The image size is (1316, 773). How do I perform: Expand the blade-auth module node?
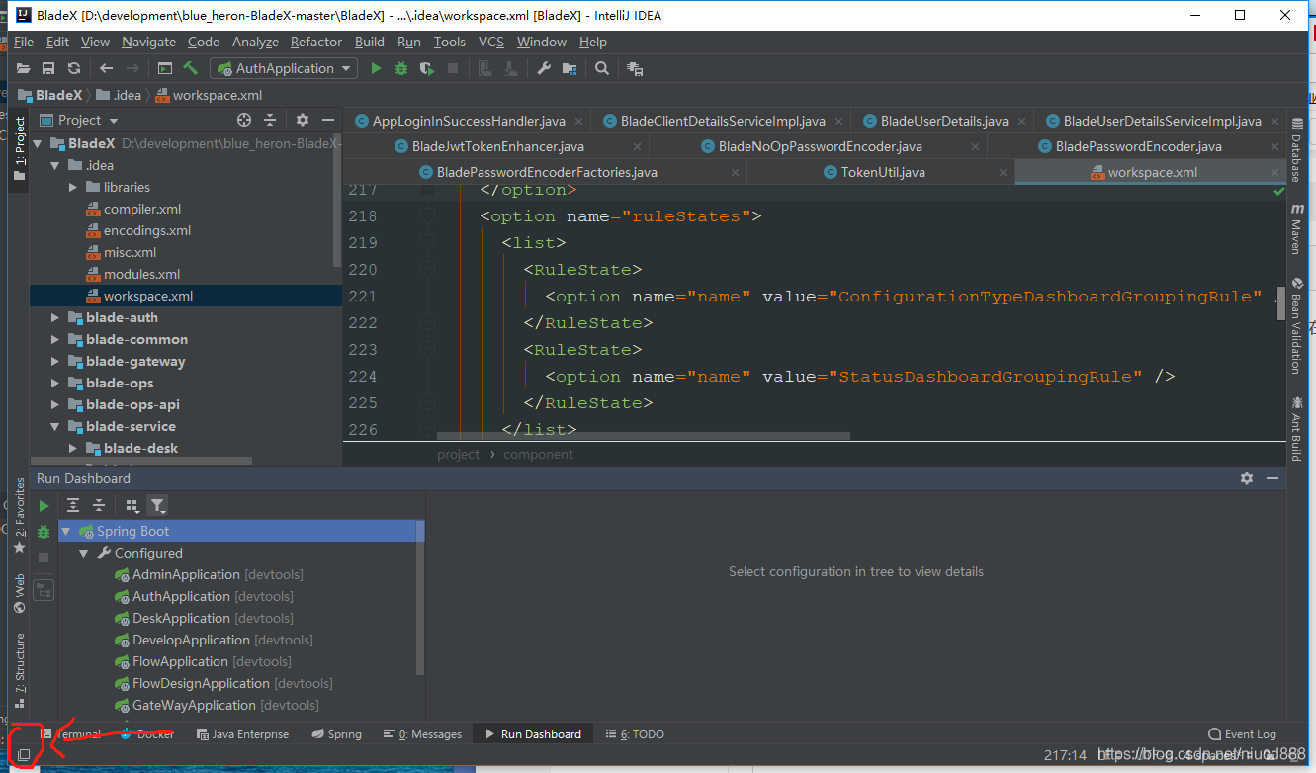[x=56, y=317]
